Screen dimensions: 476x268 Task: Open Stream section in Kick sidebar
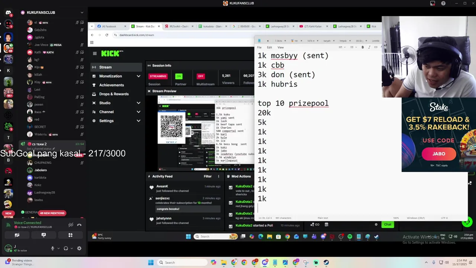point(116,67)
